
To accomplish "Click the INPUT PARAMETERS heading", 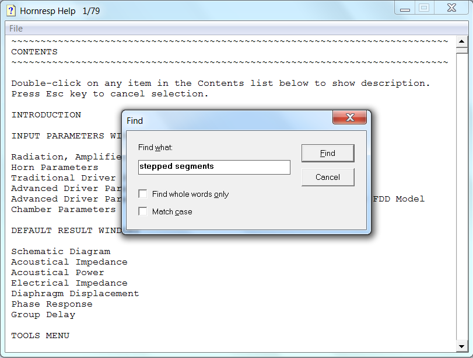I will click(x=66, y=136).
